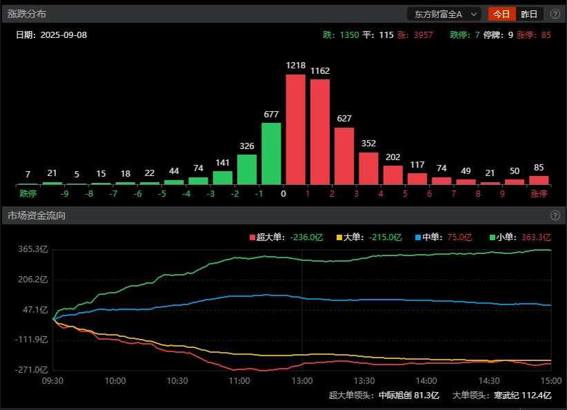The image size is (567, 410).
Task: Click the 11:00 time axis label
Action: pyautogui.click(x=239, y=381)
